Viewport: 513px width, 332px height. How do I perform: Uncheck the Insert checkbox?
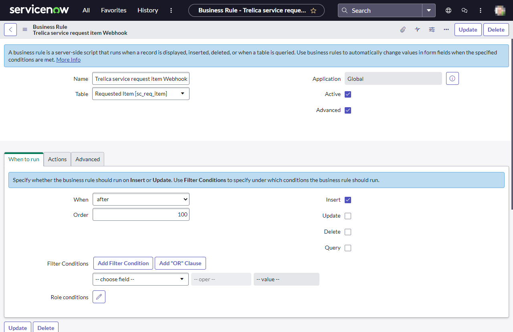348,200
